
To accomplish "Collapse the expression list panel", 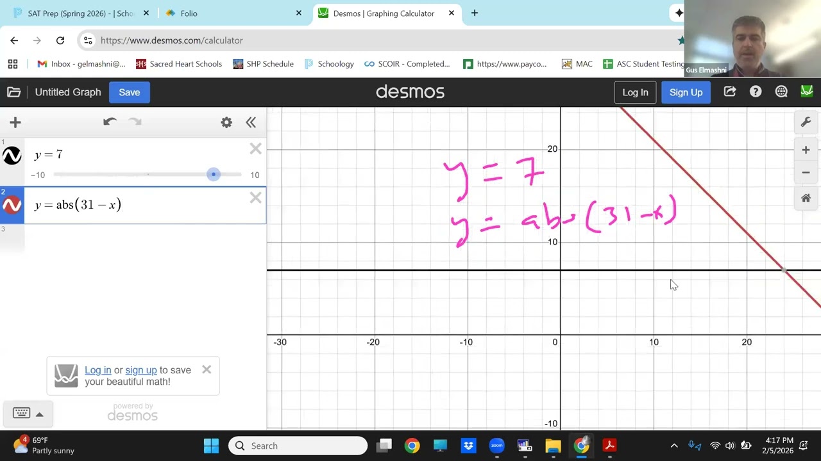I will 251,122.
